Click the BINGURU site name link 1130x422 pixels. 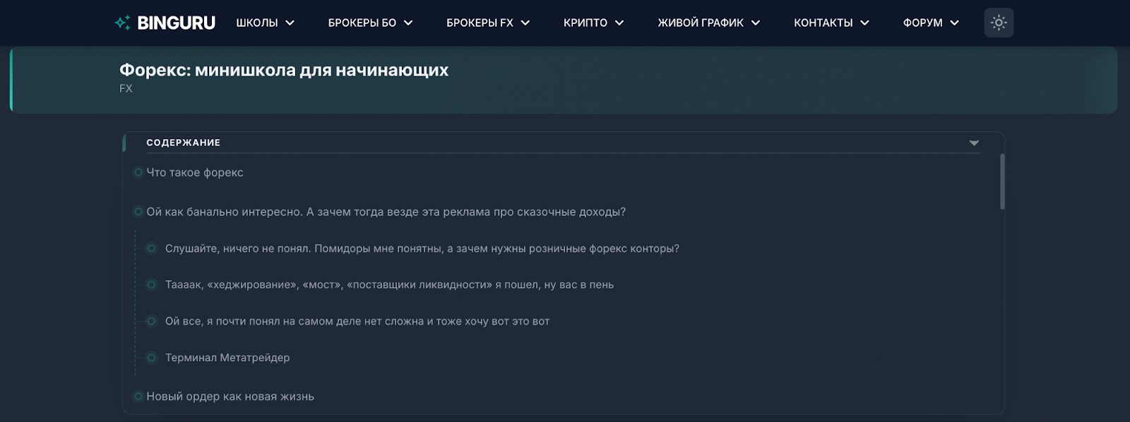coord(176,23)
